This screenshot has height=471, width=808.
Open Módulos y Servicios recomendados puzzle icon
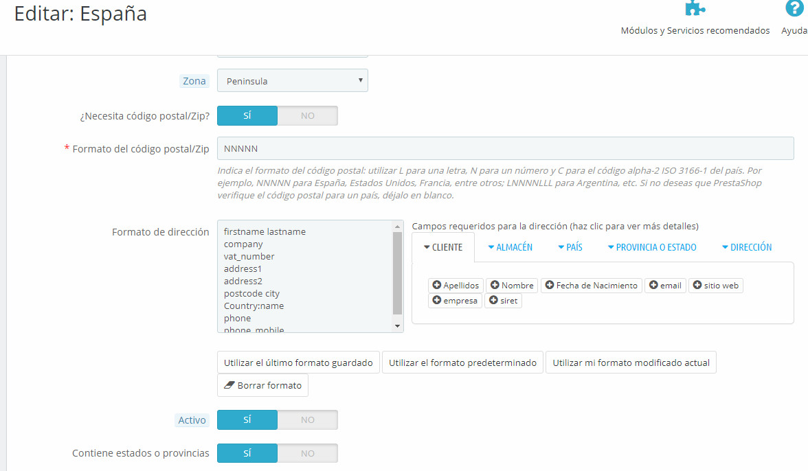click(x=695, y=8)
